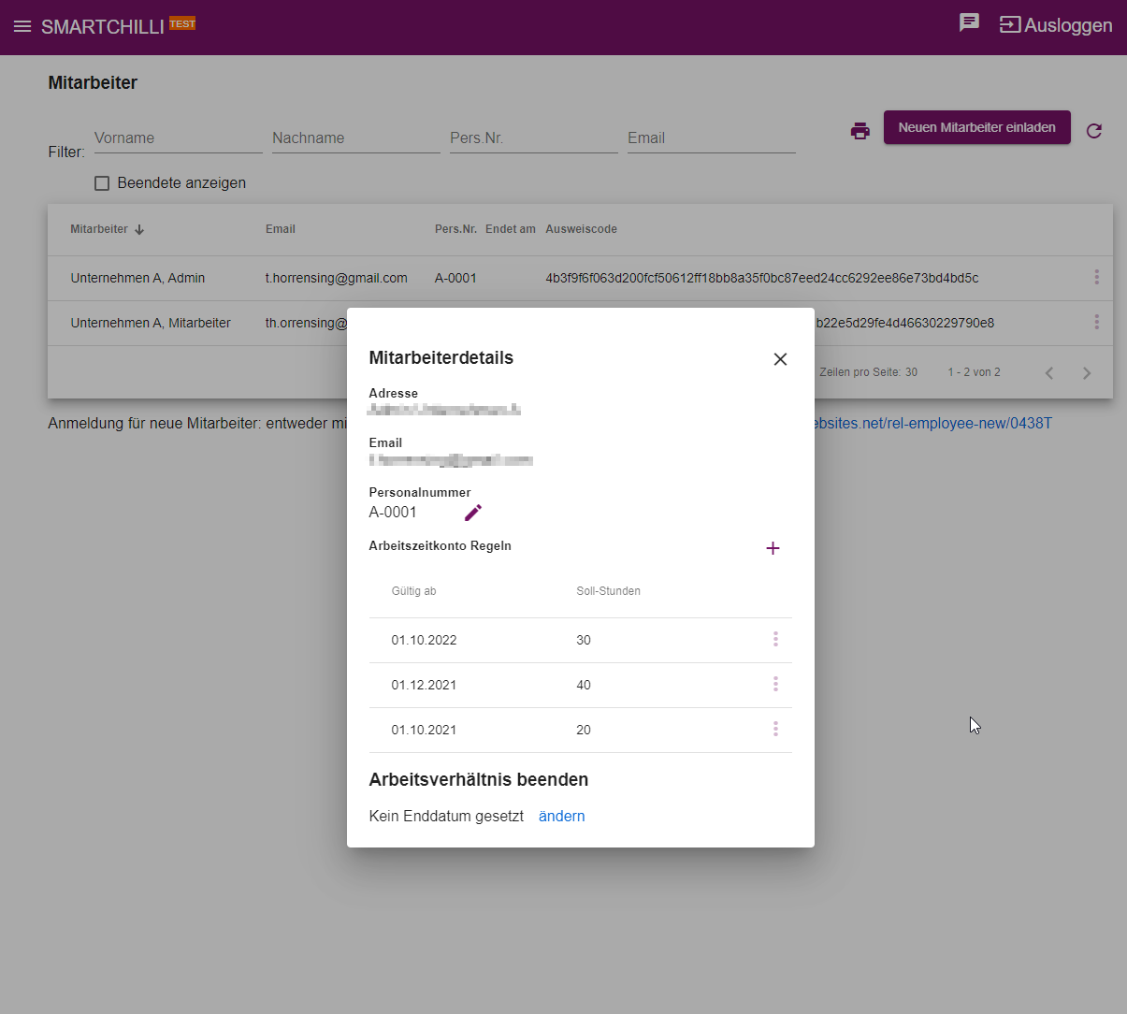The image size is (1127, 1014).
Task: Click Neuen Mitarbeiter einladen button
Action: tap(977, 127)
